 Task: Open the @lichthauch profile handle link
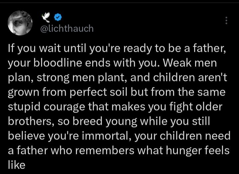67,29
